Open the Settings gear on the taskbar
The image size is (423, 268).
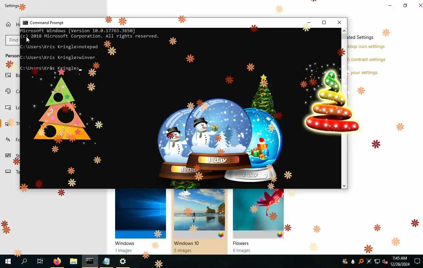pyautogui.click(x=123, y=261)
